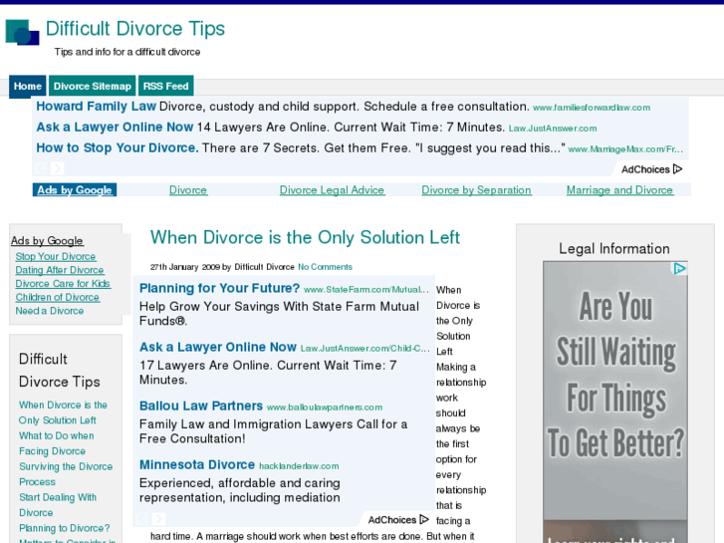Click the Need a Divorce link
724x543 pixels.
point(50,311)
